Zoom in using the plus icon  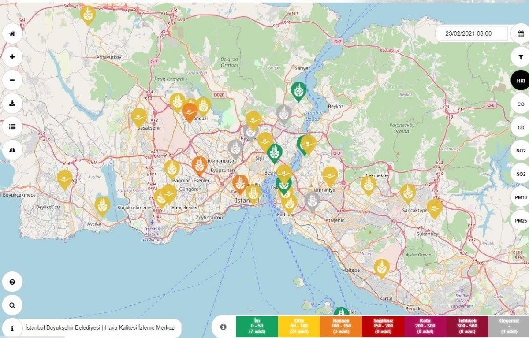click(x=12, y=56)
